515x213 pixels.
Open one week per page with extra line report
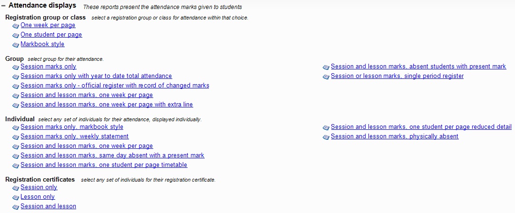(x=107, y=105)
